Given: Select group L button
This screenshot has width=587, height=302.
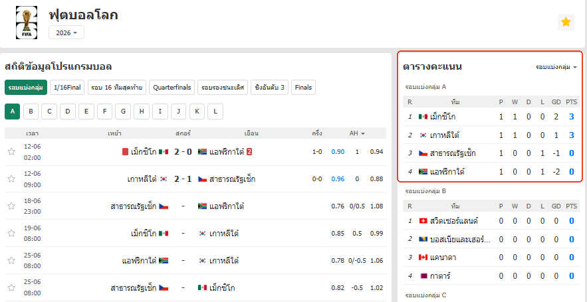Looking at the screenshot, I should pyautogui.click(x=215, y=112).
